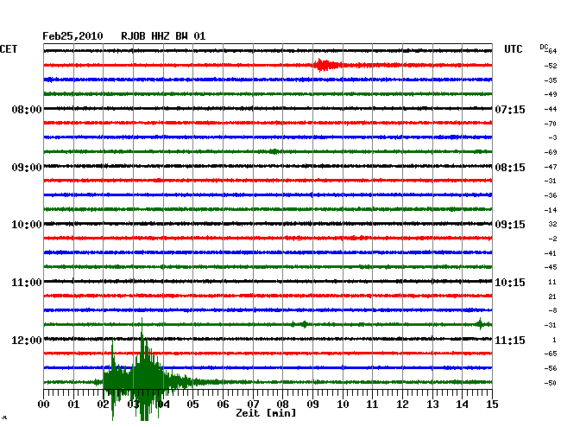Click the Zeit [min] axis title

point(266,413)
